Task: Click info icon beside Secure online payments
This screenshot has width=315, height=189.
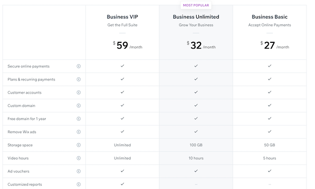Action: point(79,66)
